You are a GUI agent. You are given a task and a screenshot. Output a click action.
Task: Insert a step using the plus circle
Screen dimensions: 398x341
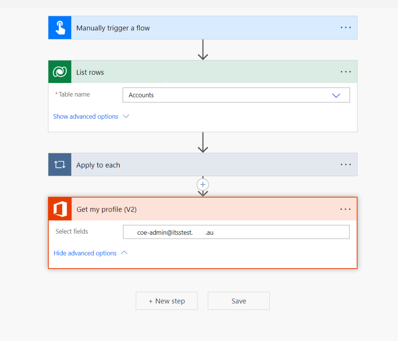203,185
